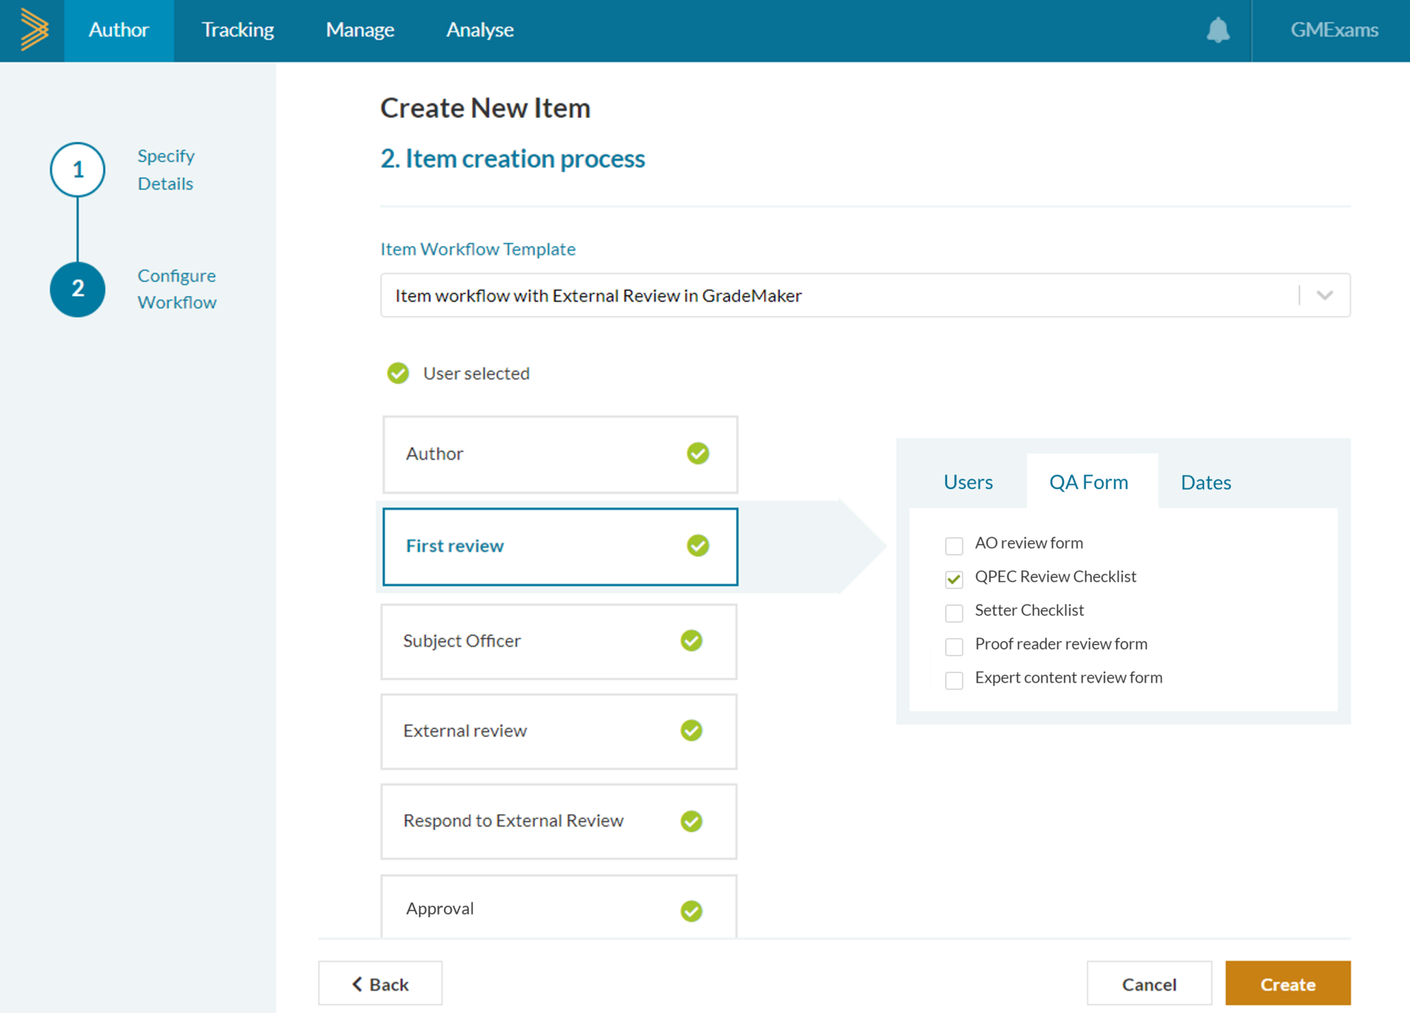Viewport: 1410px width, 1013px height.
Task: Enable the Proof reader review form
Action: click(x=954, y=647)
